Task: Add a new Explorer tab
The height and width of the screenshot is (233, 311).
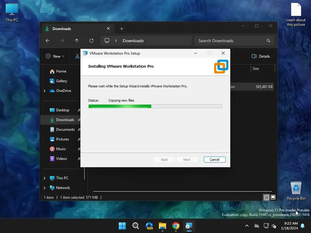Action: pyautogui.click(x=121, y=29)
